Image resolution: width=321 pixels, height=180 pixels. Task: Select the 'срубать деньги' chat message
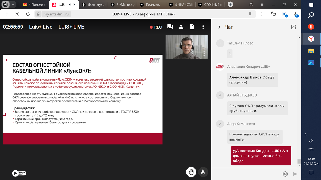[x=257, y=108]
